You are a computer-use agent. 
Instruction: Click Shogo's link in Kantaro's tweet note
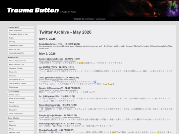click(55, 61)
